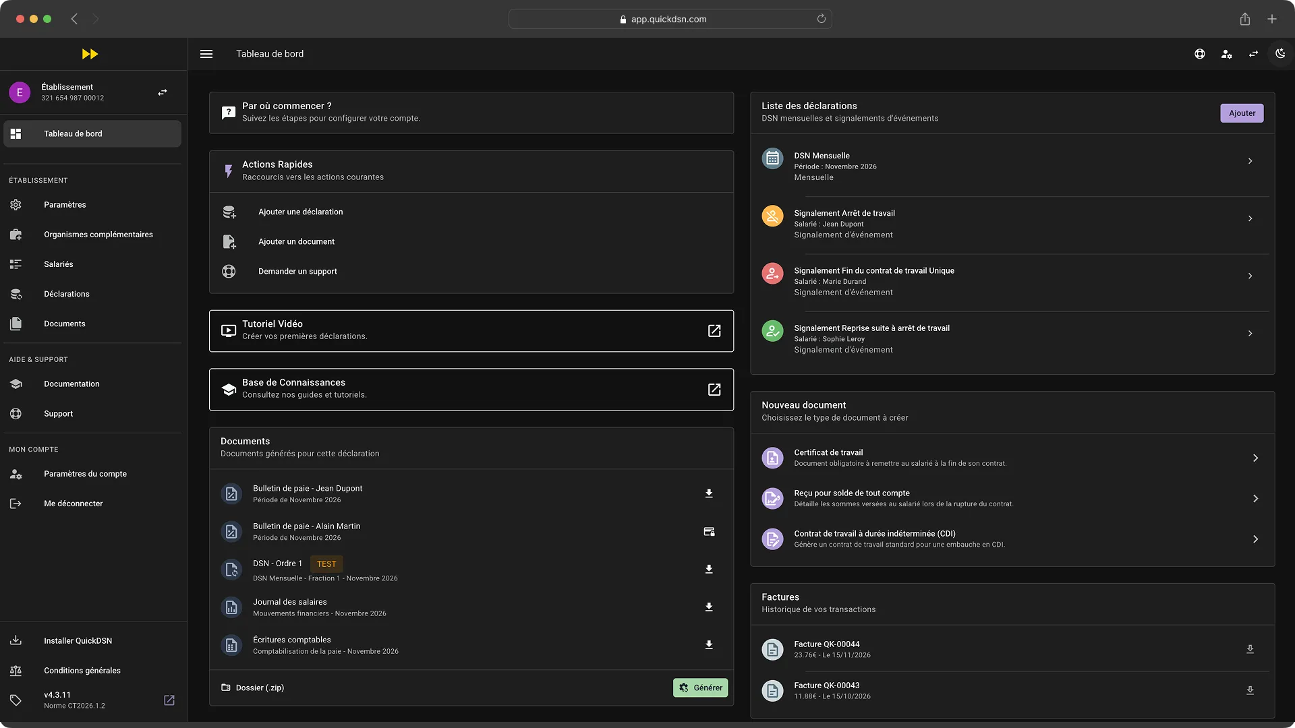Click the Demander un support icon
The width and height of the screenshot is (1295, 728).
click(x=229, y=272)
